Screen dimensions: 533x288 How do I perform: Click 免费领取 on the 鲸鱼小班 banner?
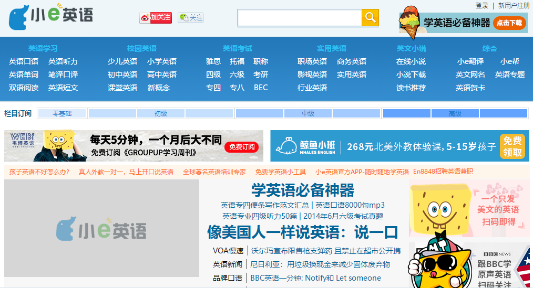pyautogui.click(x=512, y=146)
